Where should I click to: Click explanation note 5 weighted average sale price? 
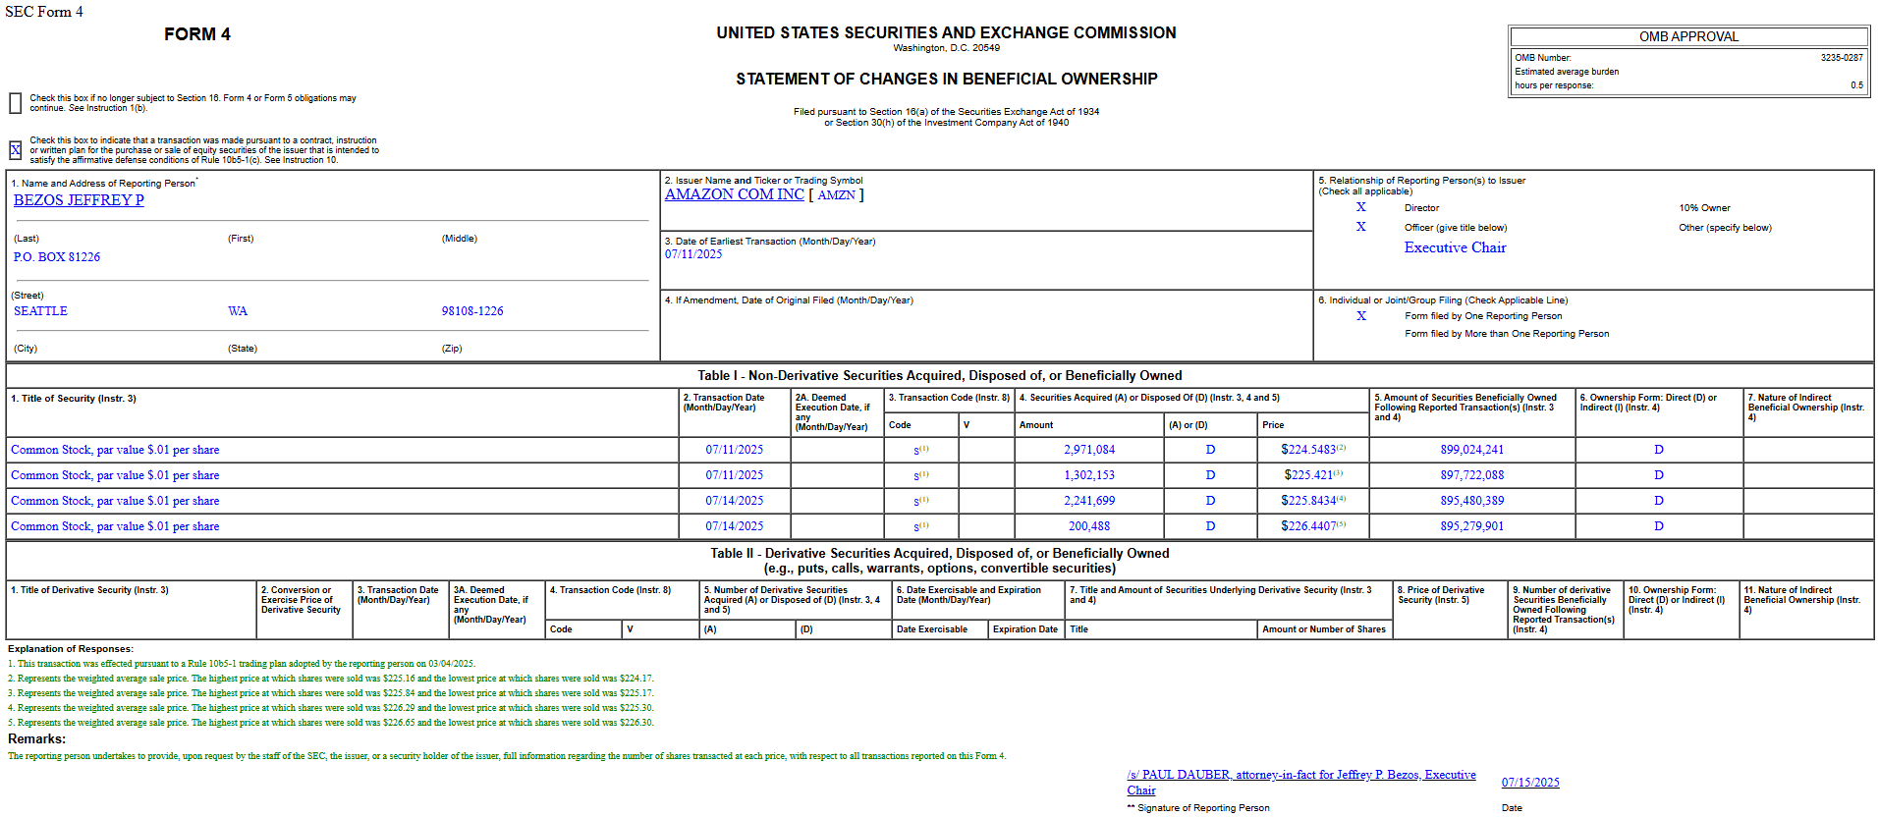331,723
